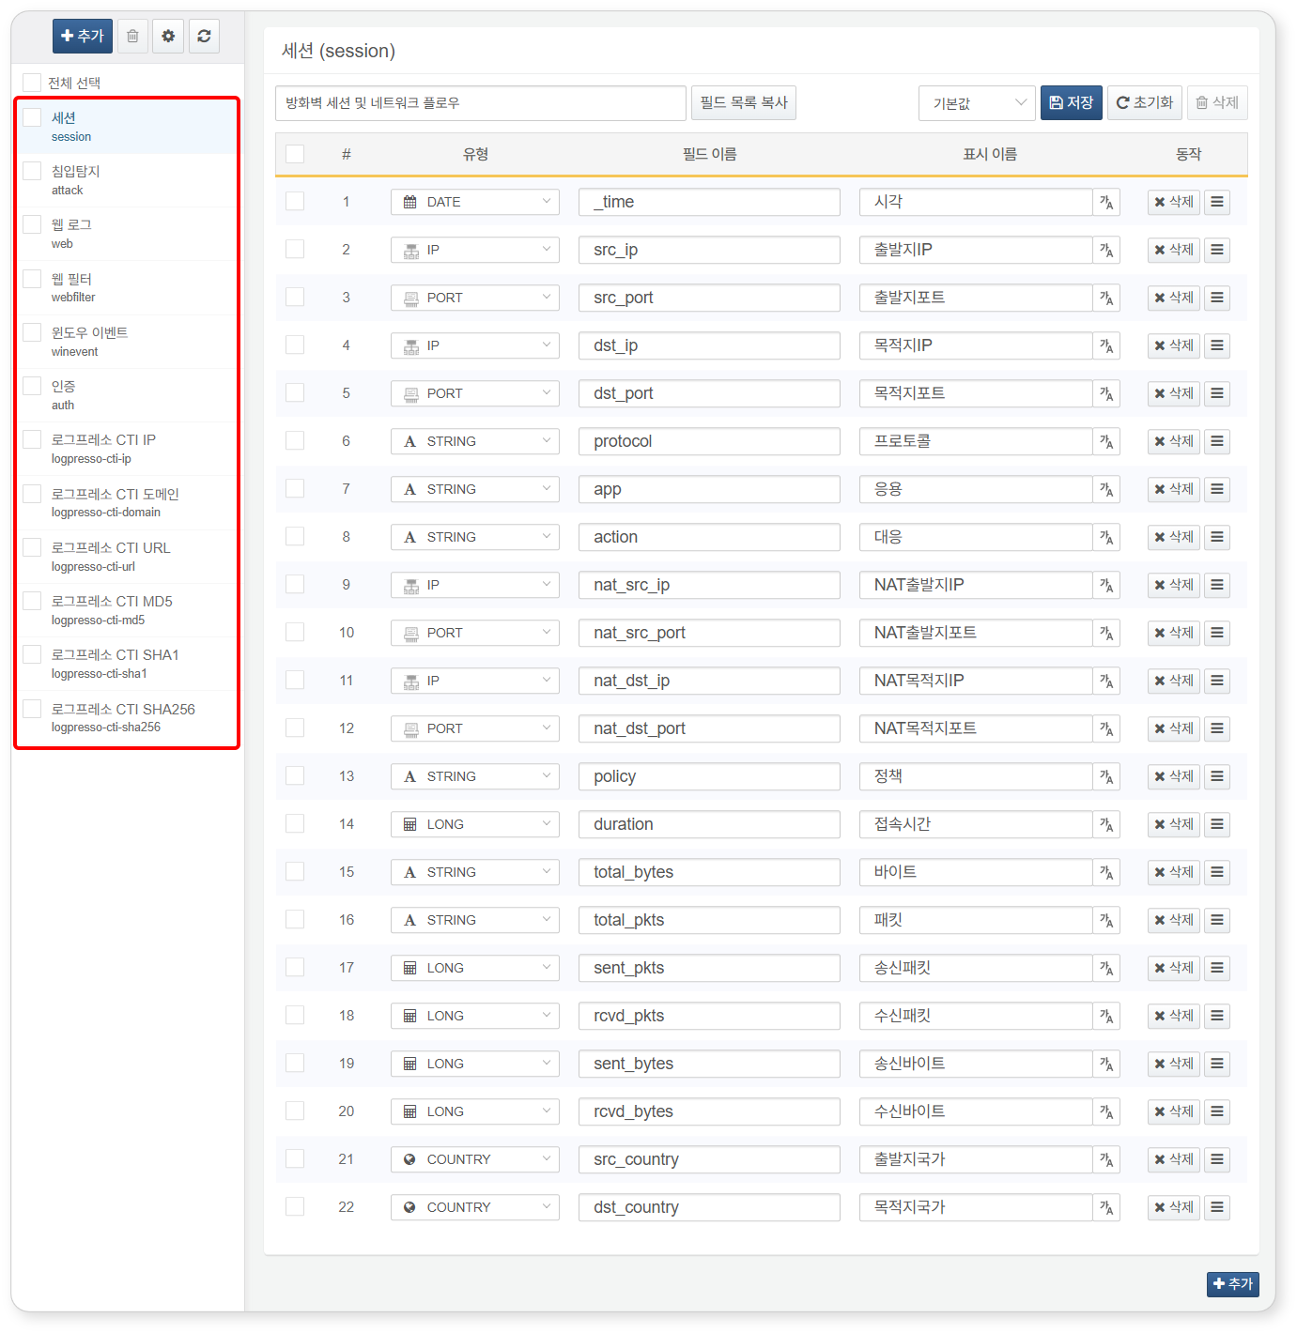Check the 전체 선택 select-all checkbox
The height and width of the screenshot is (1333, 1297).
coord(32,83)
